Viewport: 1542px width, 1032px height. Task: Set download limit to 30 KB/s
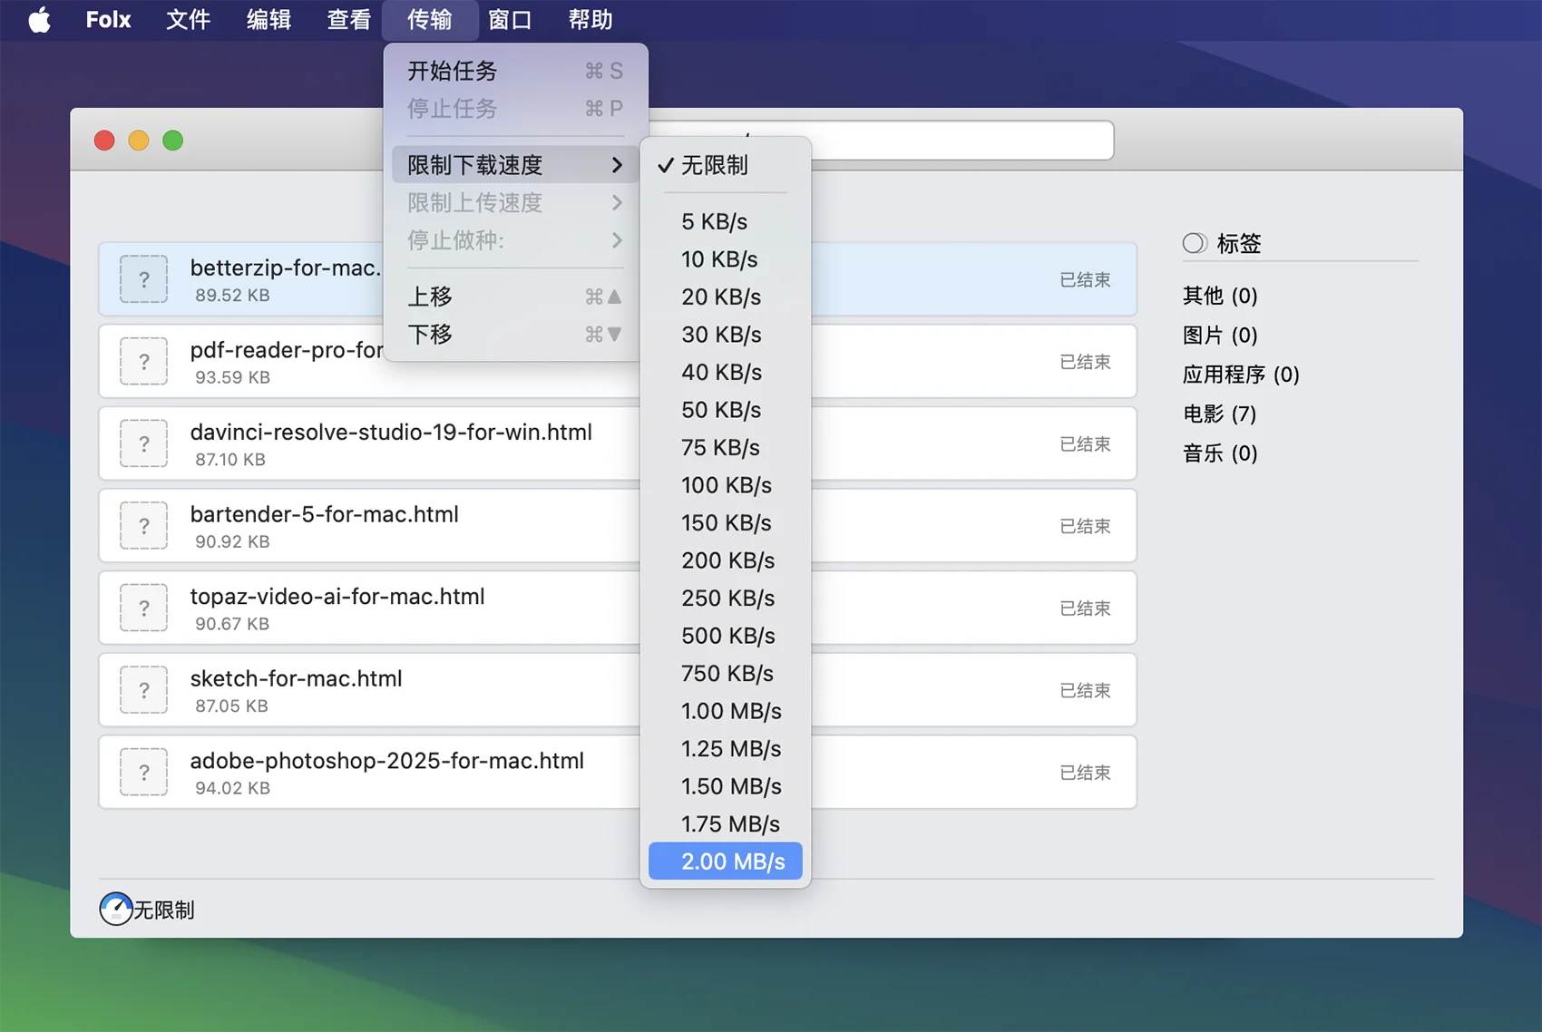726,335
